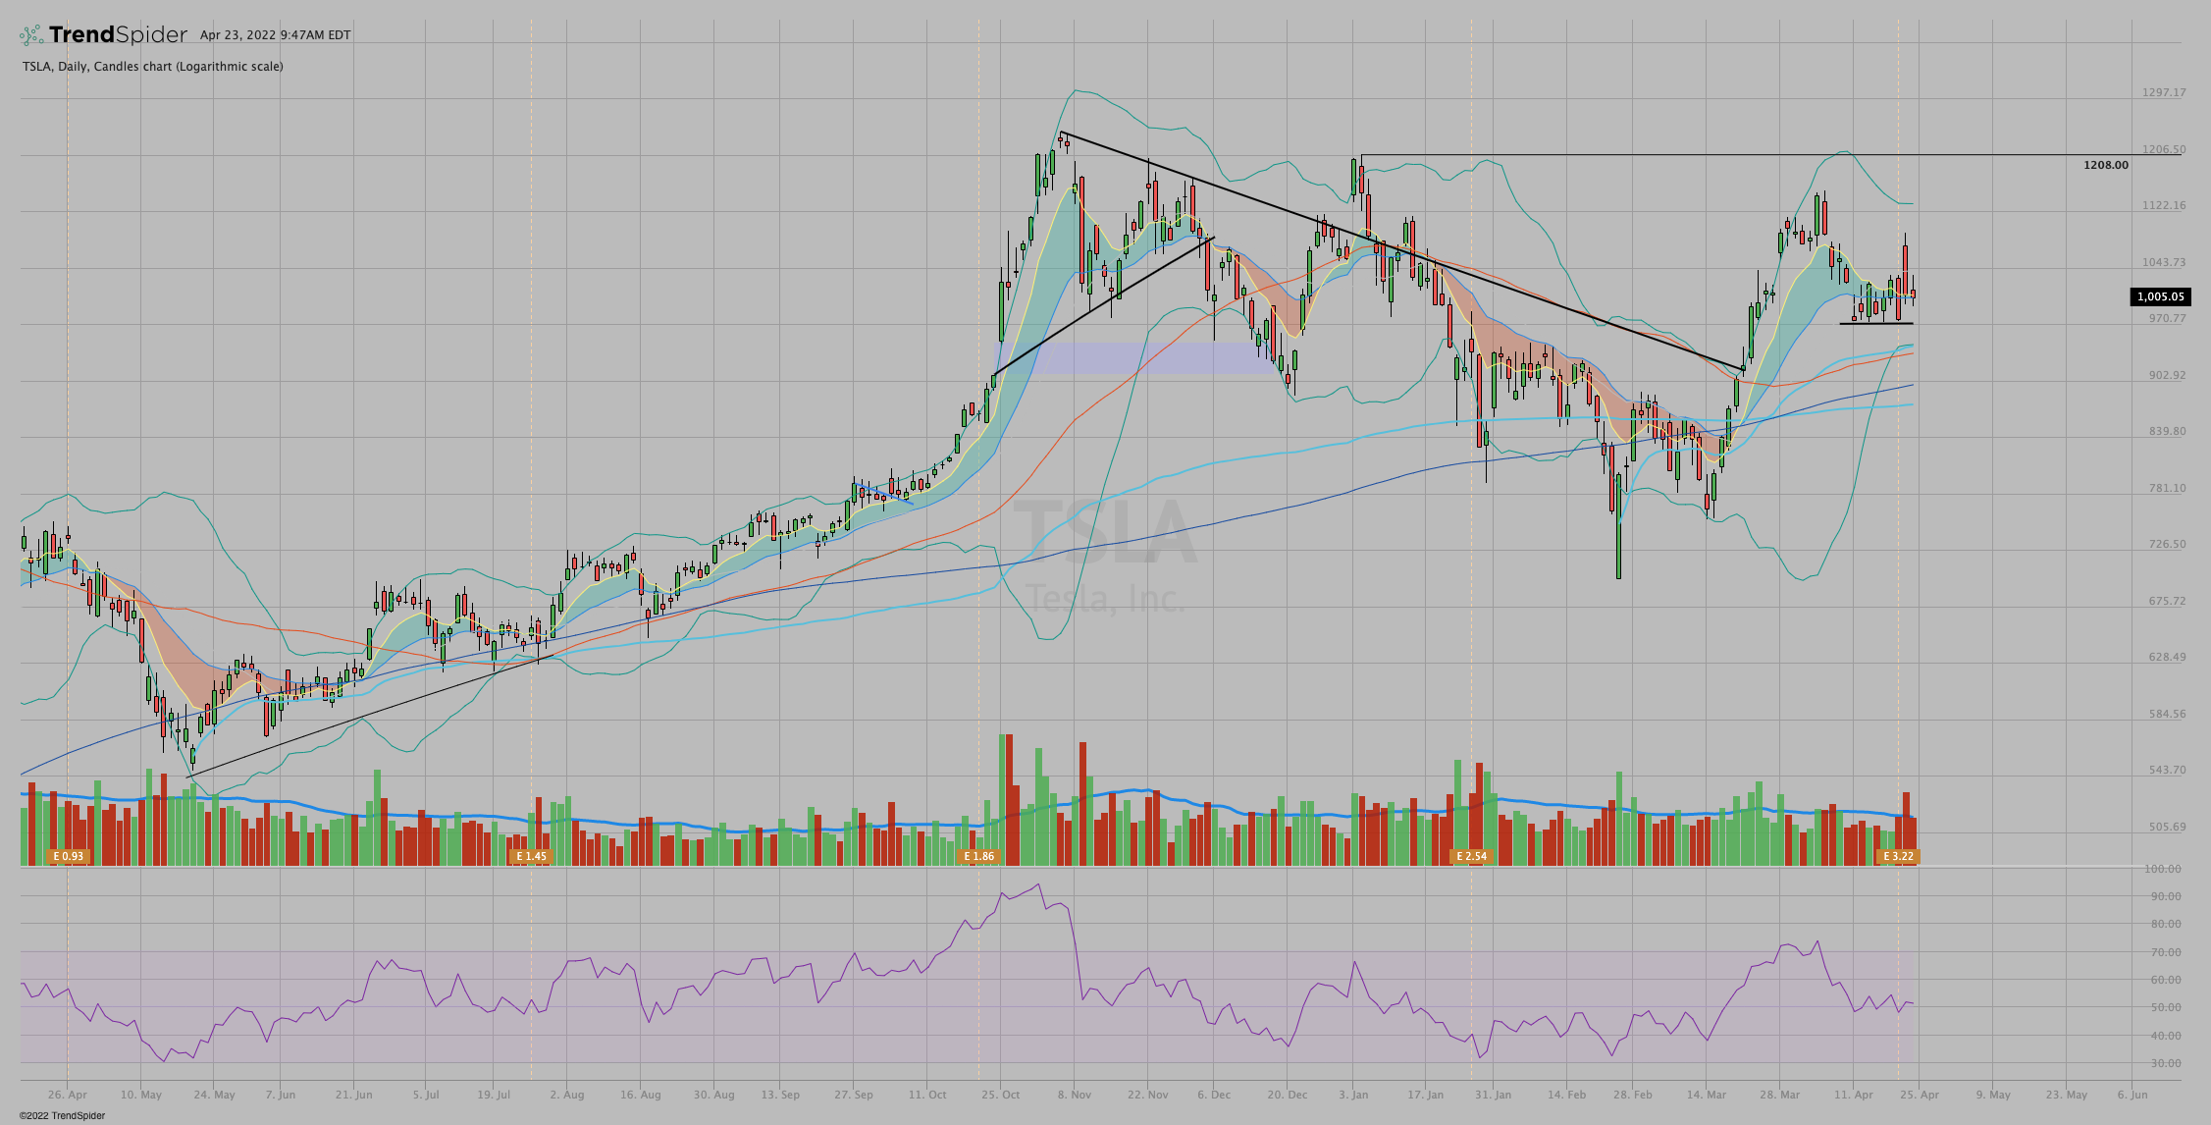Select the 26. Apr date label
The image size is (2211, 1125).
[67, 1095]
